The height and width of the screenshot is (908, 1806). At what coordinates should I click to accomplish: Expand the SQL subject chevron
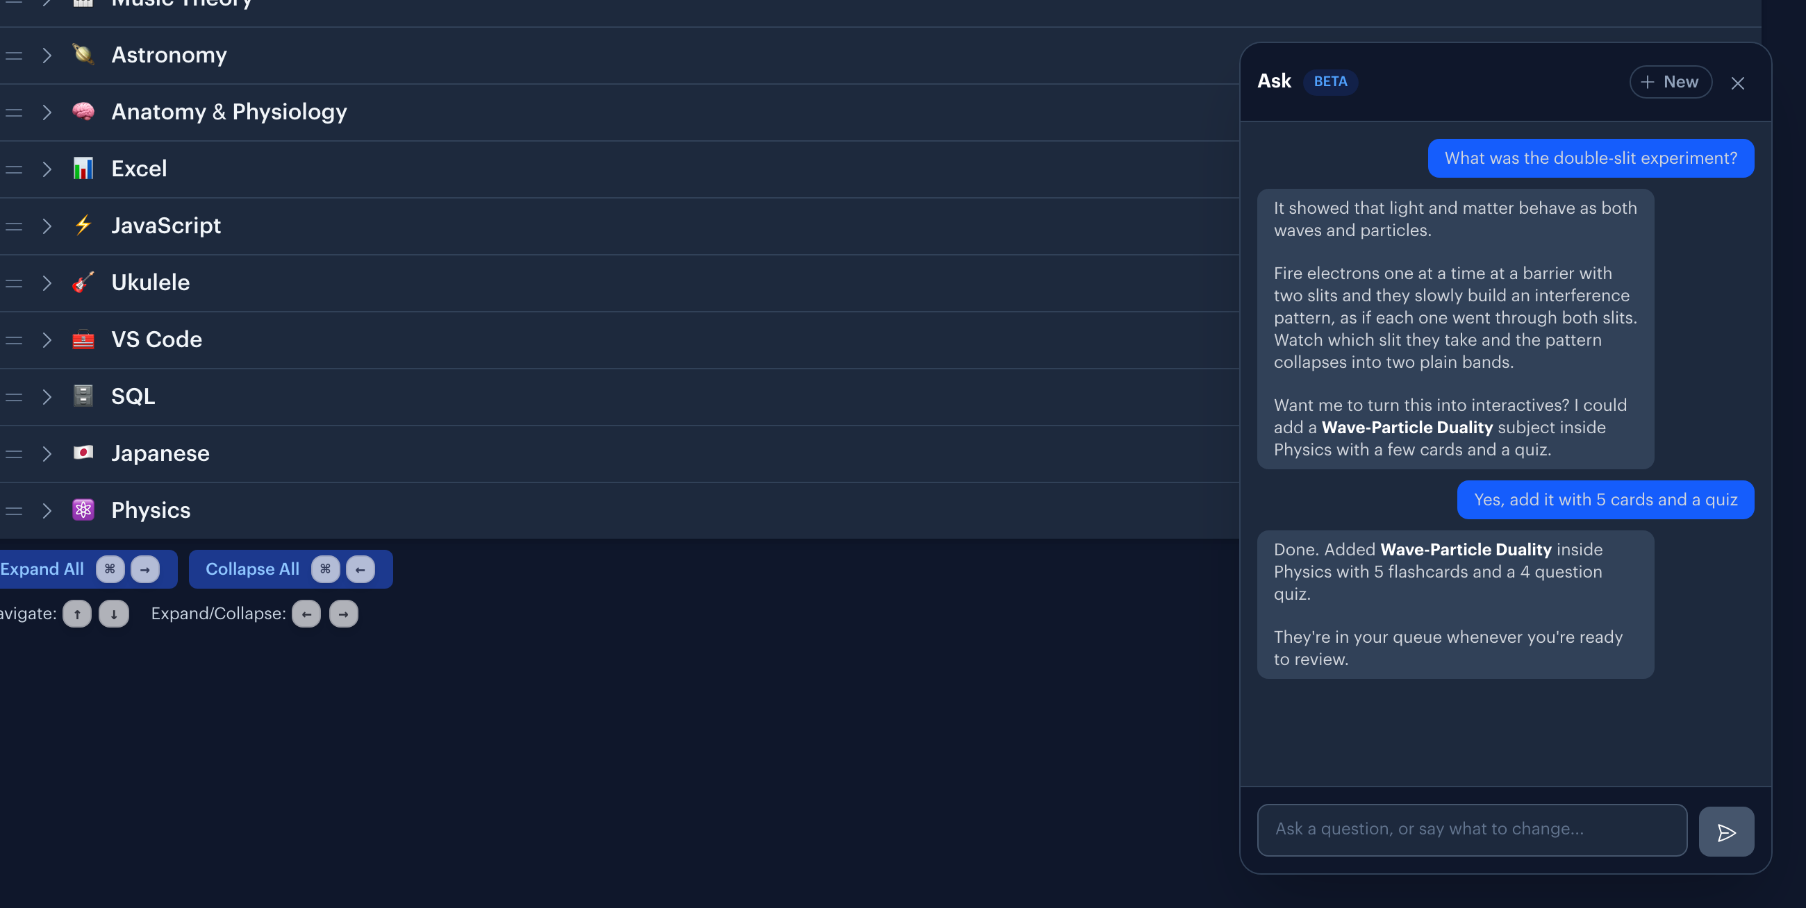tap(47, 396)
